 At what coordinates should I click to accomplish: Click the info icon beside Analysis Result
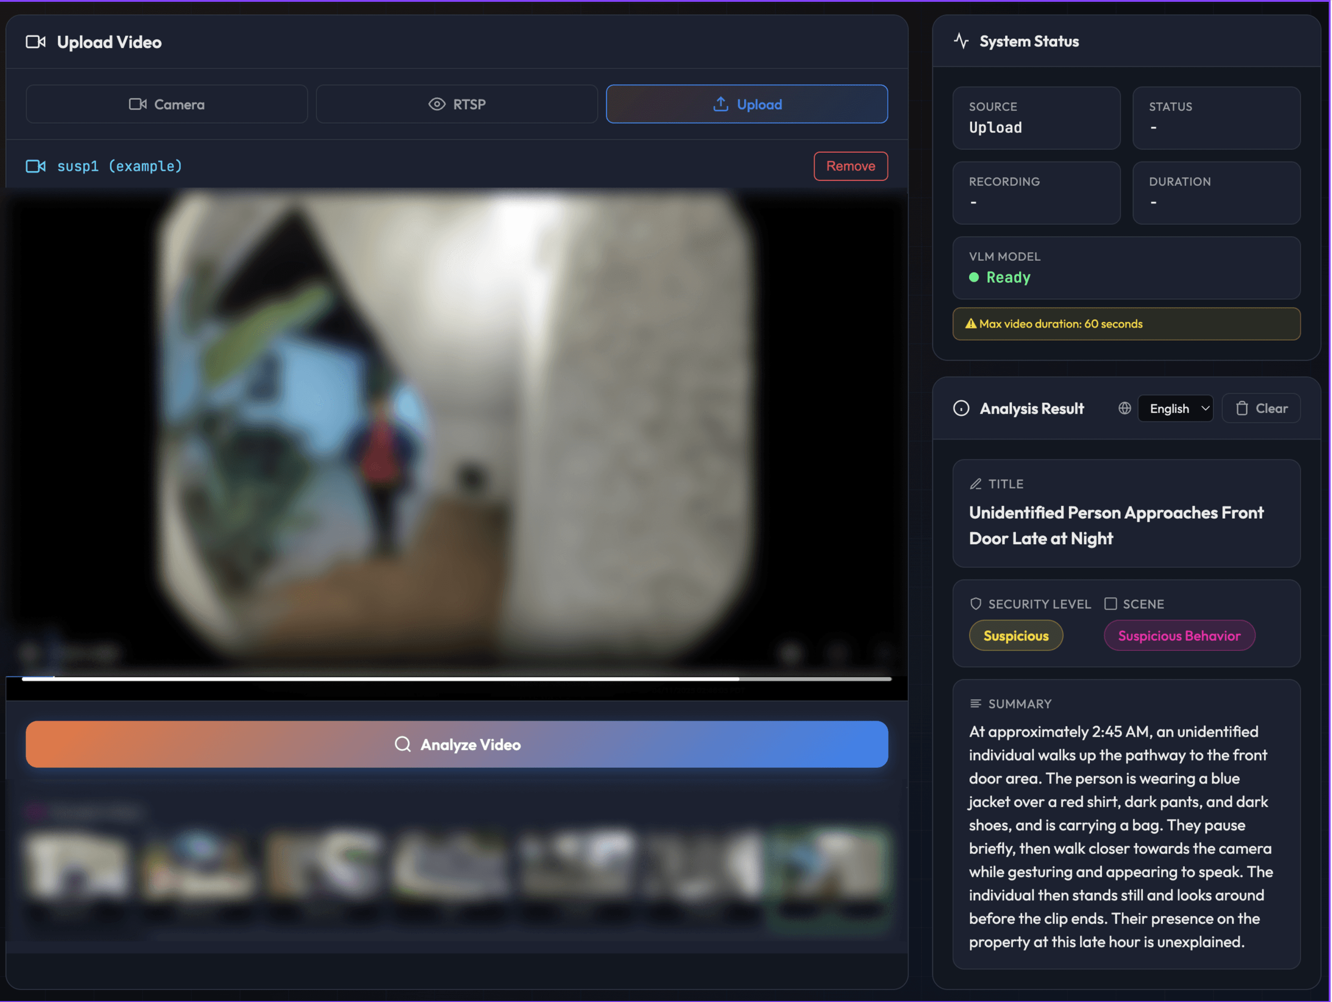[x=961, y=408]
